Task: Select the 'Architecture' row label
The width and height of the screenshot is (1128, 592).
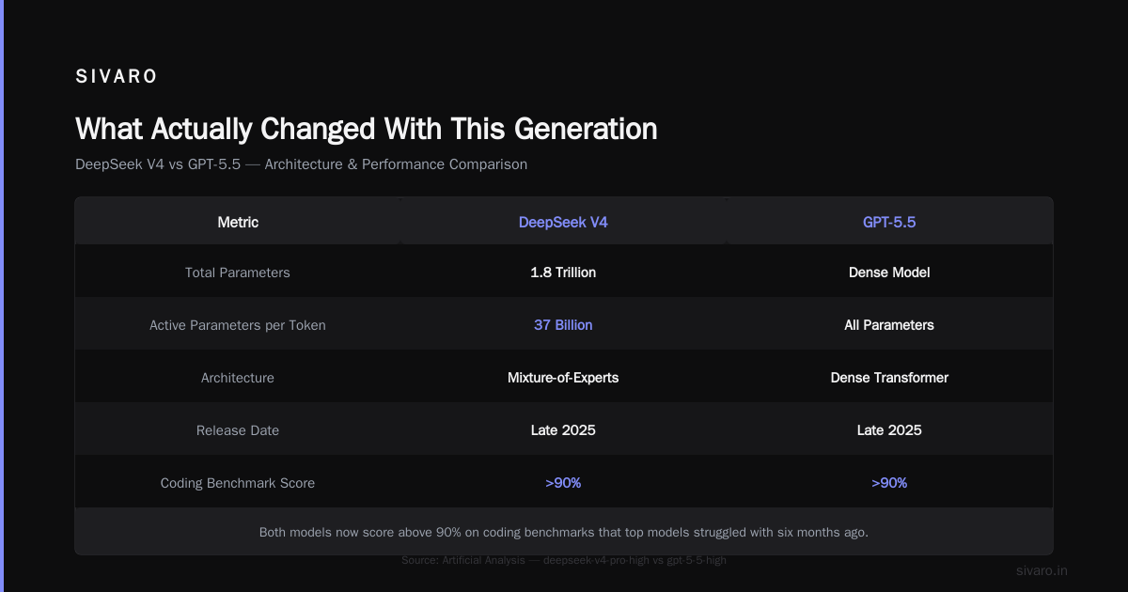Action: [x=238, y=378]
